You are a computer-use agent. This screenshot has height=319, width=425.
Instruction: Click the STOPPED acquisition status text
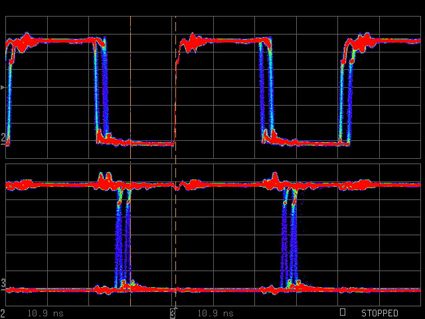coord(379,313)
